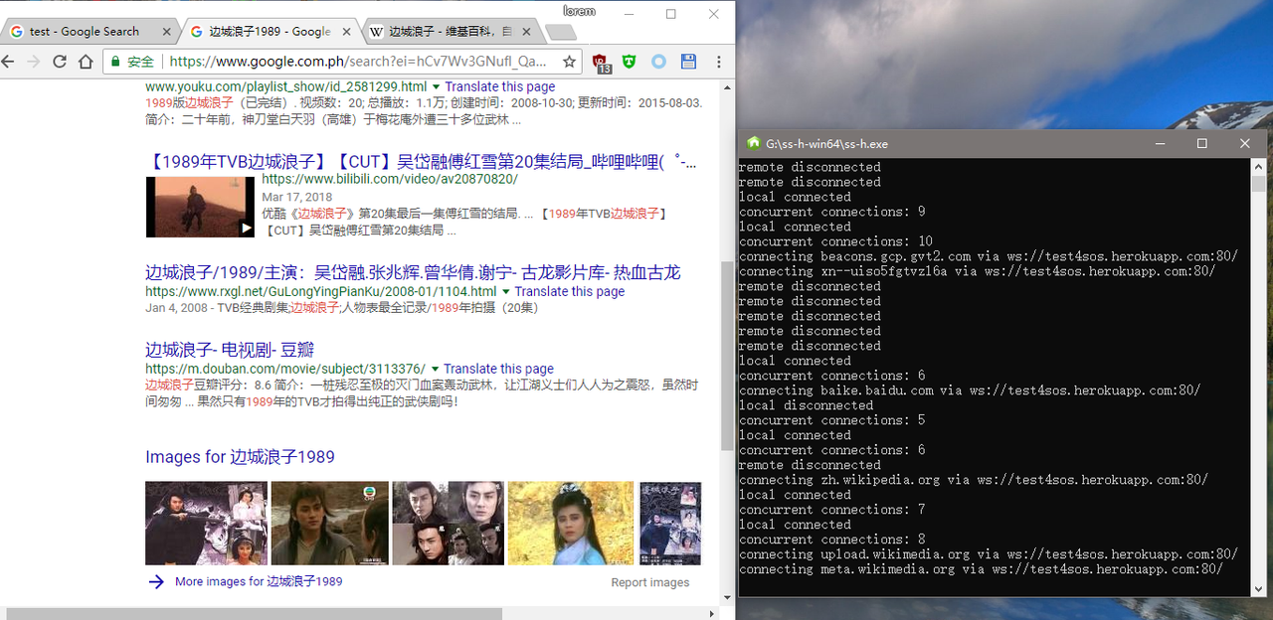The height and width of the screenshot is (620, 1273).
Task: Translate the douban.com result page
Action: 498,369
